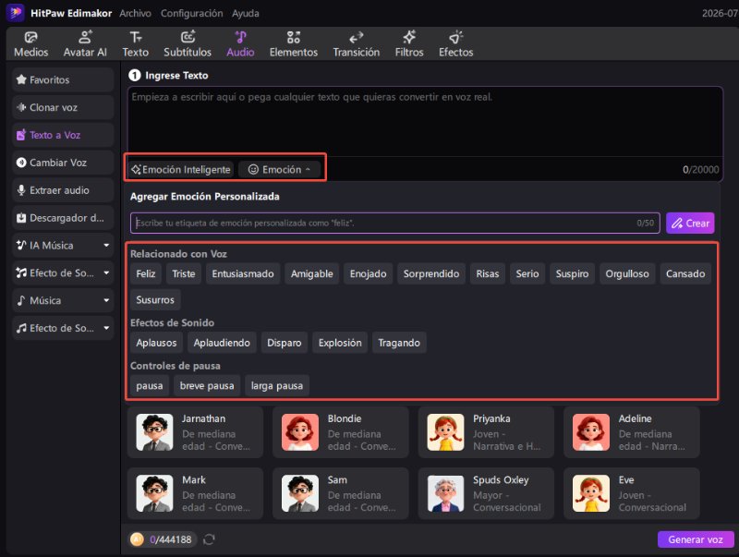The height and width of the screenshot is (557, 739).
Task: Collapse the Emoción dropdown
Action: (x=279, y=169)
